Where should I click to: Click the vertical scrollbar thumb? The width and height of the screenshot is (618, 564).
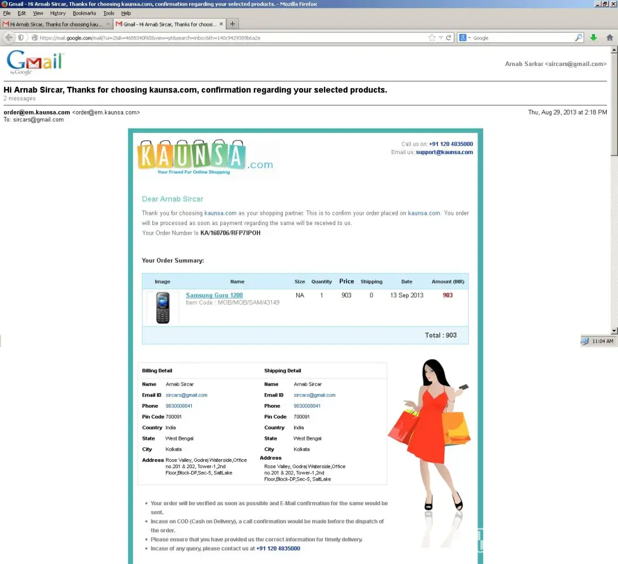coord(614,104)
